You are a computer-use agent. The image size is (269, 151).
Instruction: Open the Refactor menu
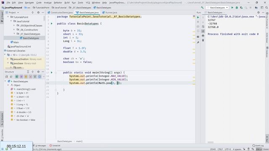[x=58, y=3]
